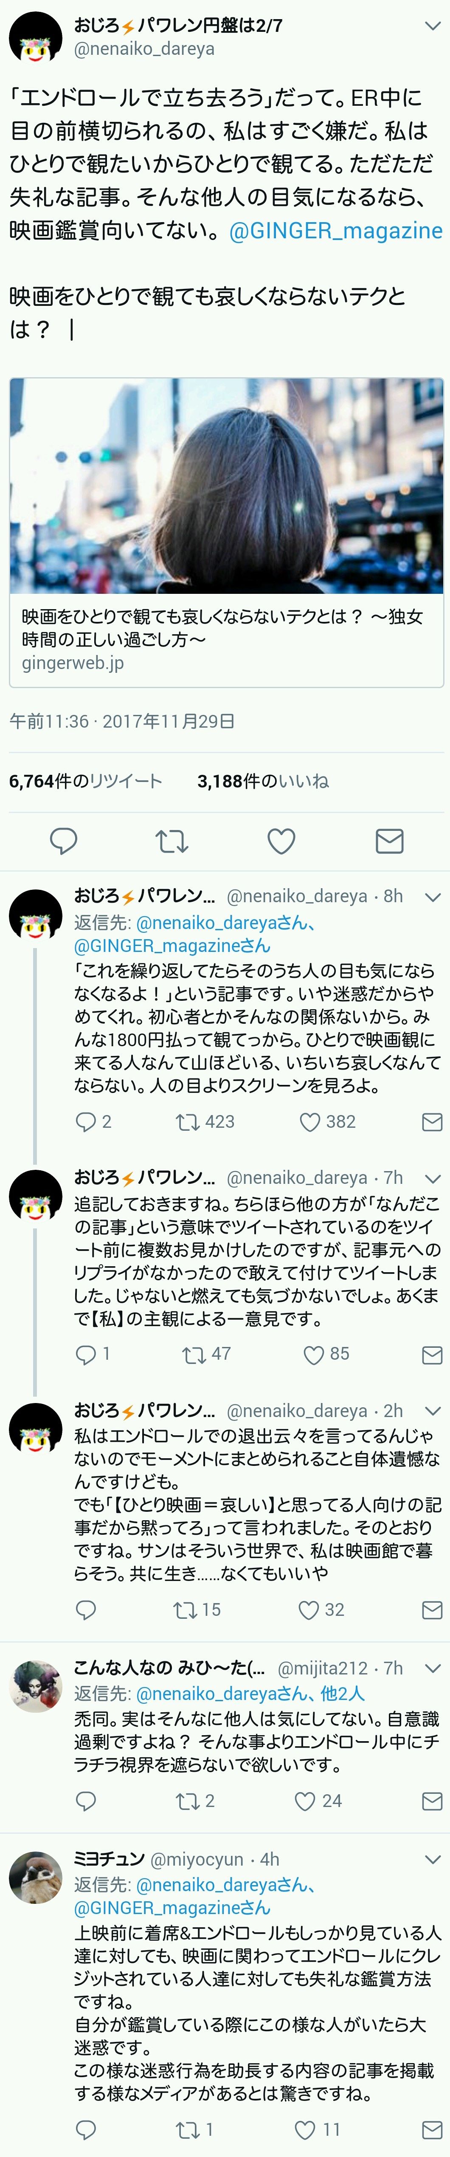450x2157 pixels.
Task: Send main tweet via direct message
Action: point(389,841)
